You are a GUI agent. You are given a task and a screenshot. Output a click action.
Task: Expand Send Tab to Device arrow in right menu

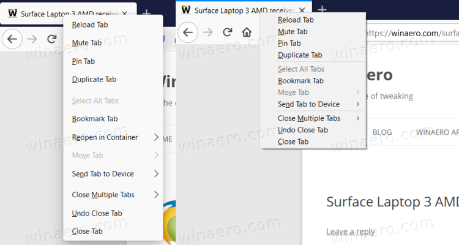pos(358,104)
